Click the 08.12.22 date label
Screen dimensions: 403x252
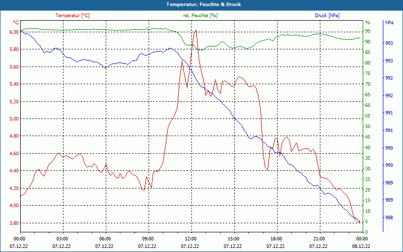point(361,246)
